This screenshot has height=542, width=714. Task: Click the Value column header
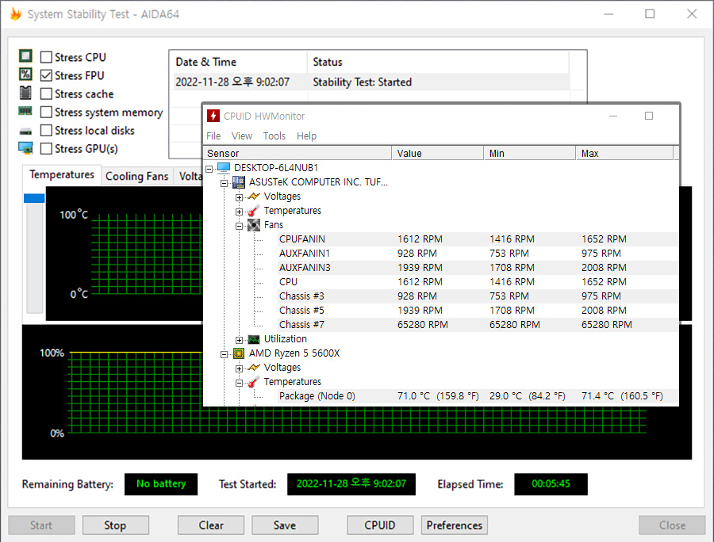click(438, 153)
